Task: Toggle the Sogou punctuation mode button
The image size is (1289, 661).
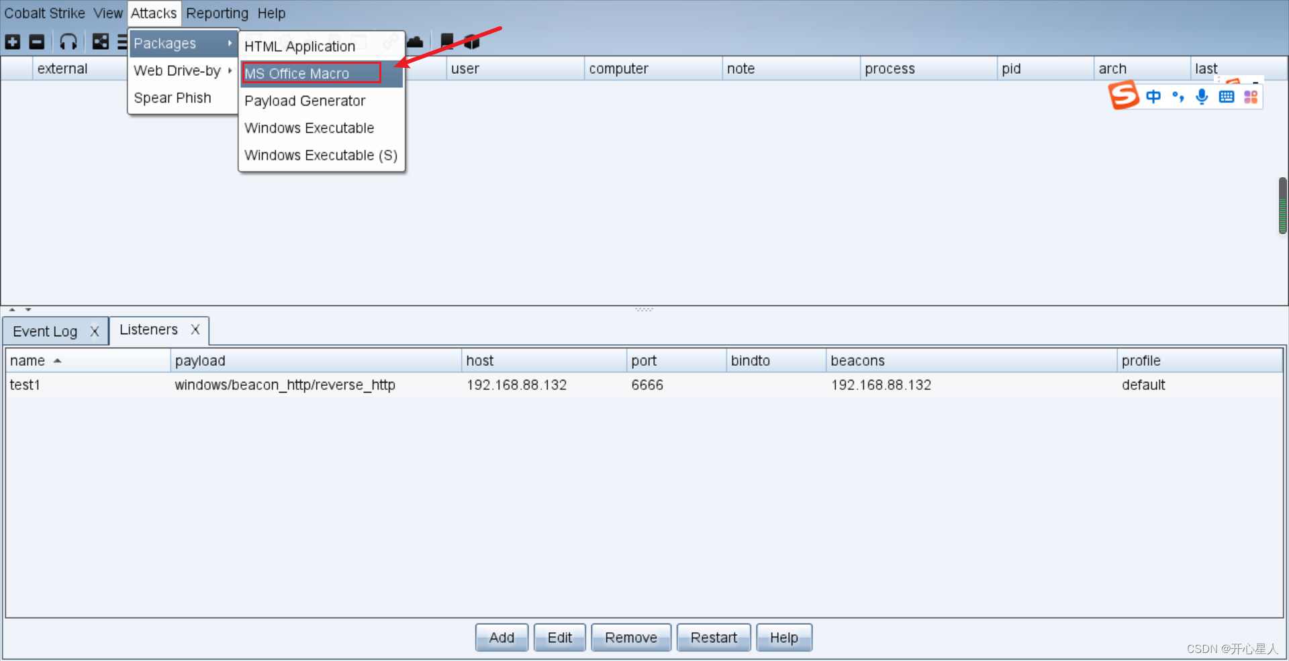Action: click(1178, 97)
